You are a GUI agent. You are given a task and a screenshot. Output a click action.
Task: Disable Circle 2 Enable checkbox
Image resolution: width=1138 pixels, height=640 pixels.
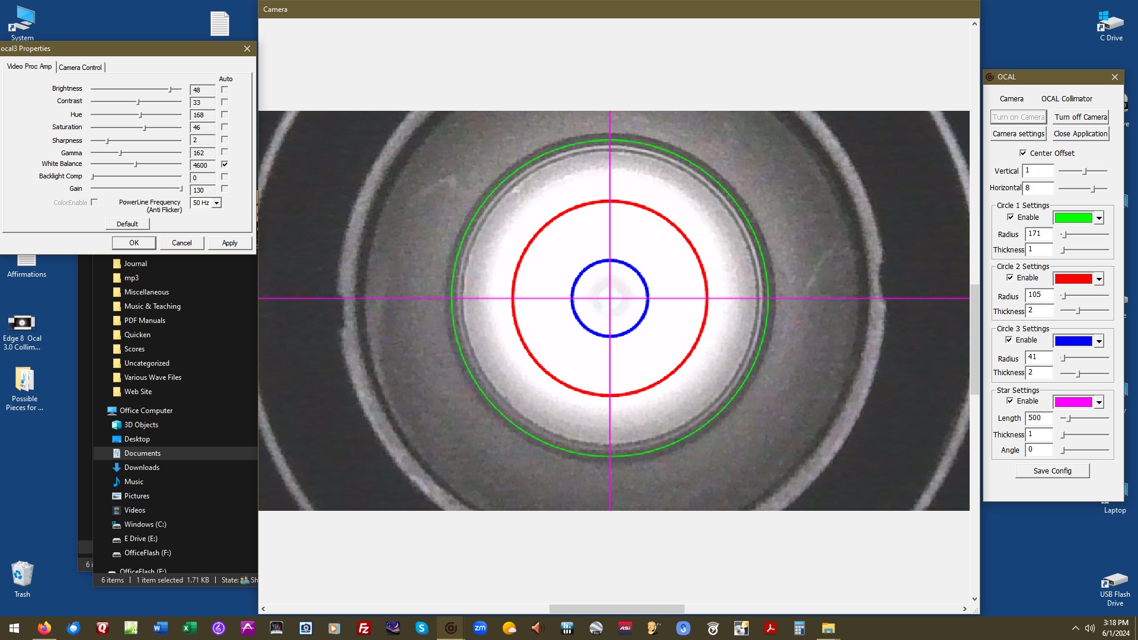(x=1010, y=277)
